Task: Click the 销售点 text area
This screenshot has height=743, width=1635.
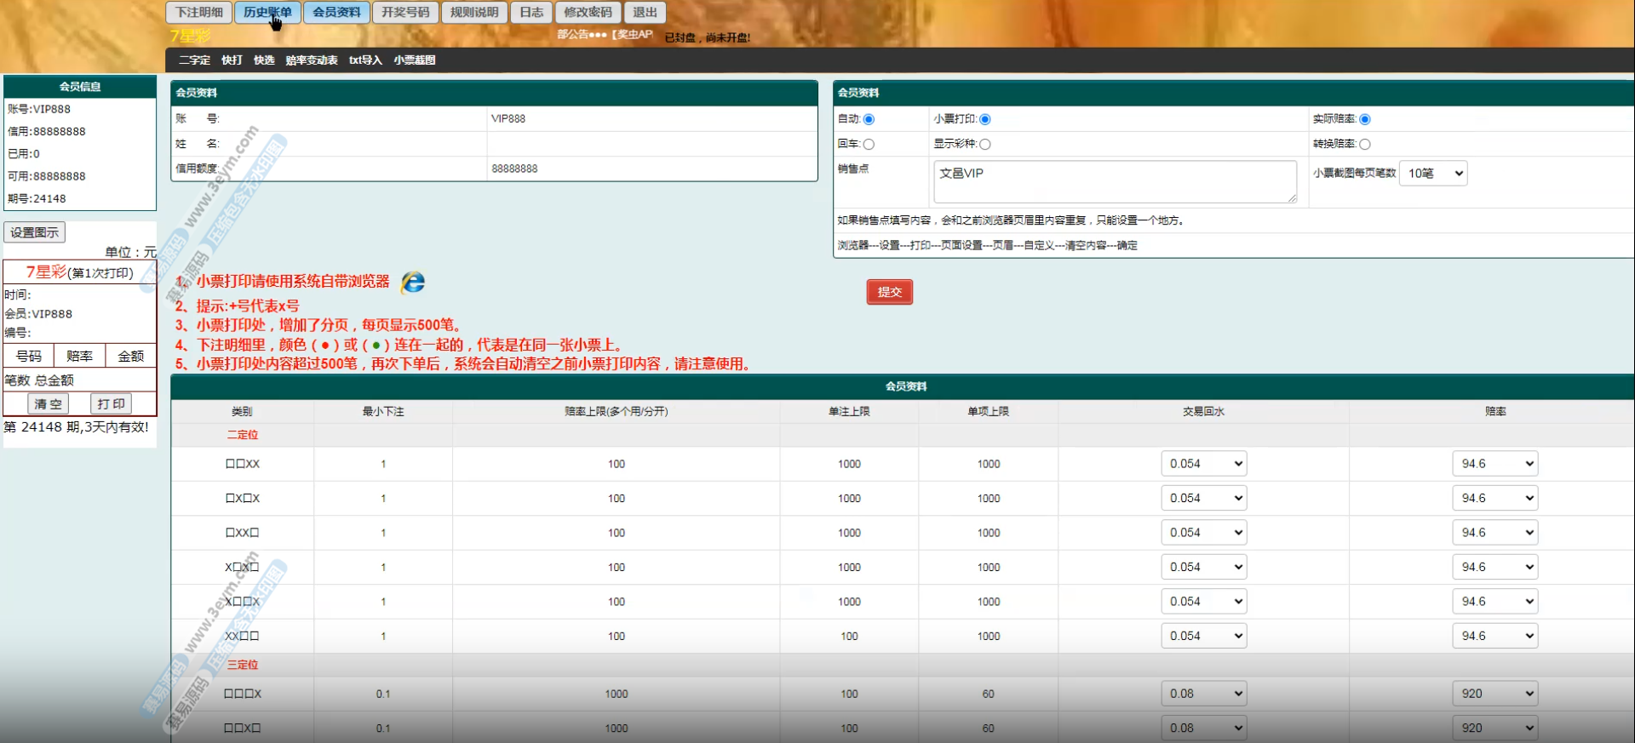Action: point(1114,181)
